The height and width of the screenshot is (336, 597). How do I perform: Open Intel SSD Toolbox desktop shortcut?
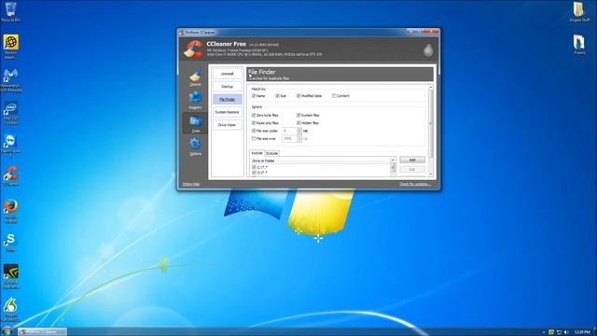click(10, 113)
